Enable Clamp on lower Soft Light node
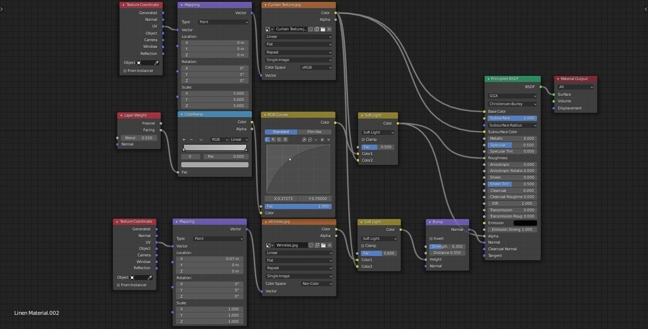Image resolution: width=648 pixels, height=329 pixels. tap(363, 246)
